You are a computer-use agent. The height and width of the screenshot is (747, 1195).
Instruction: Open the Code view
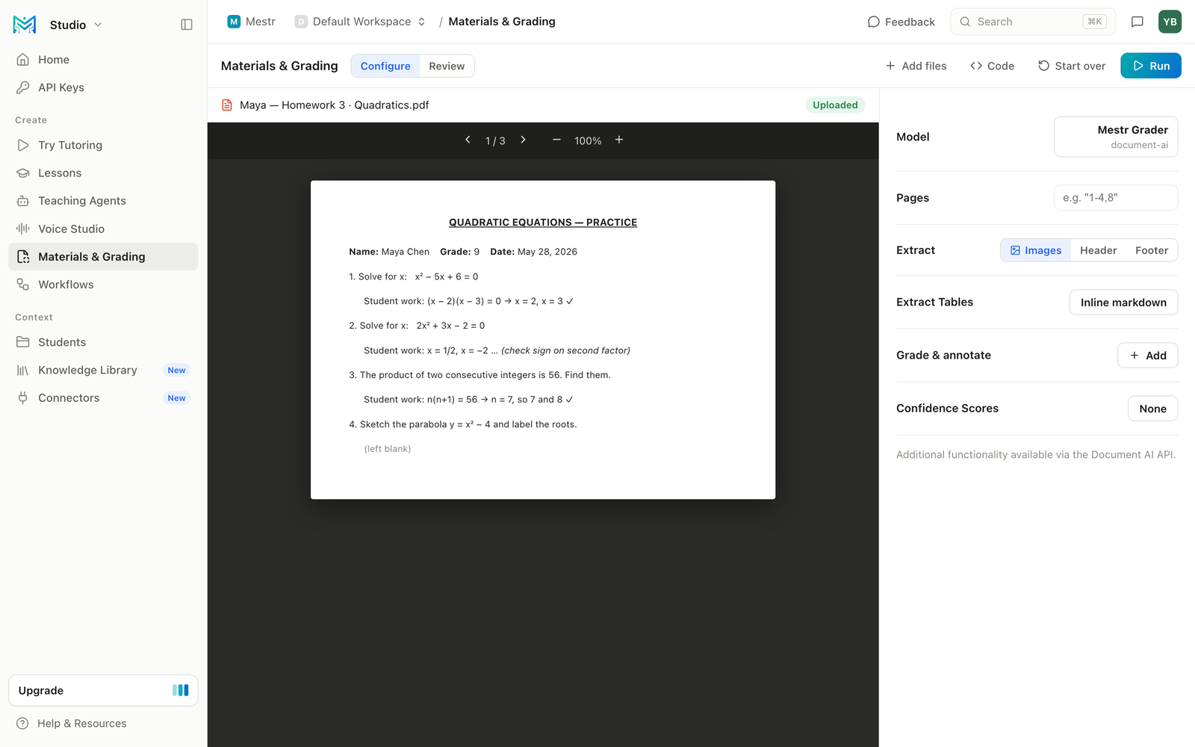[x=992, y=66]
